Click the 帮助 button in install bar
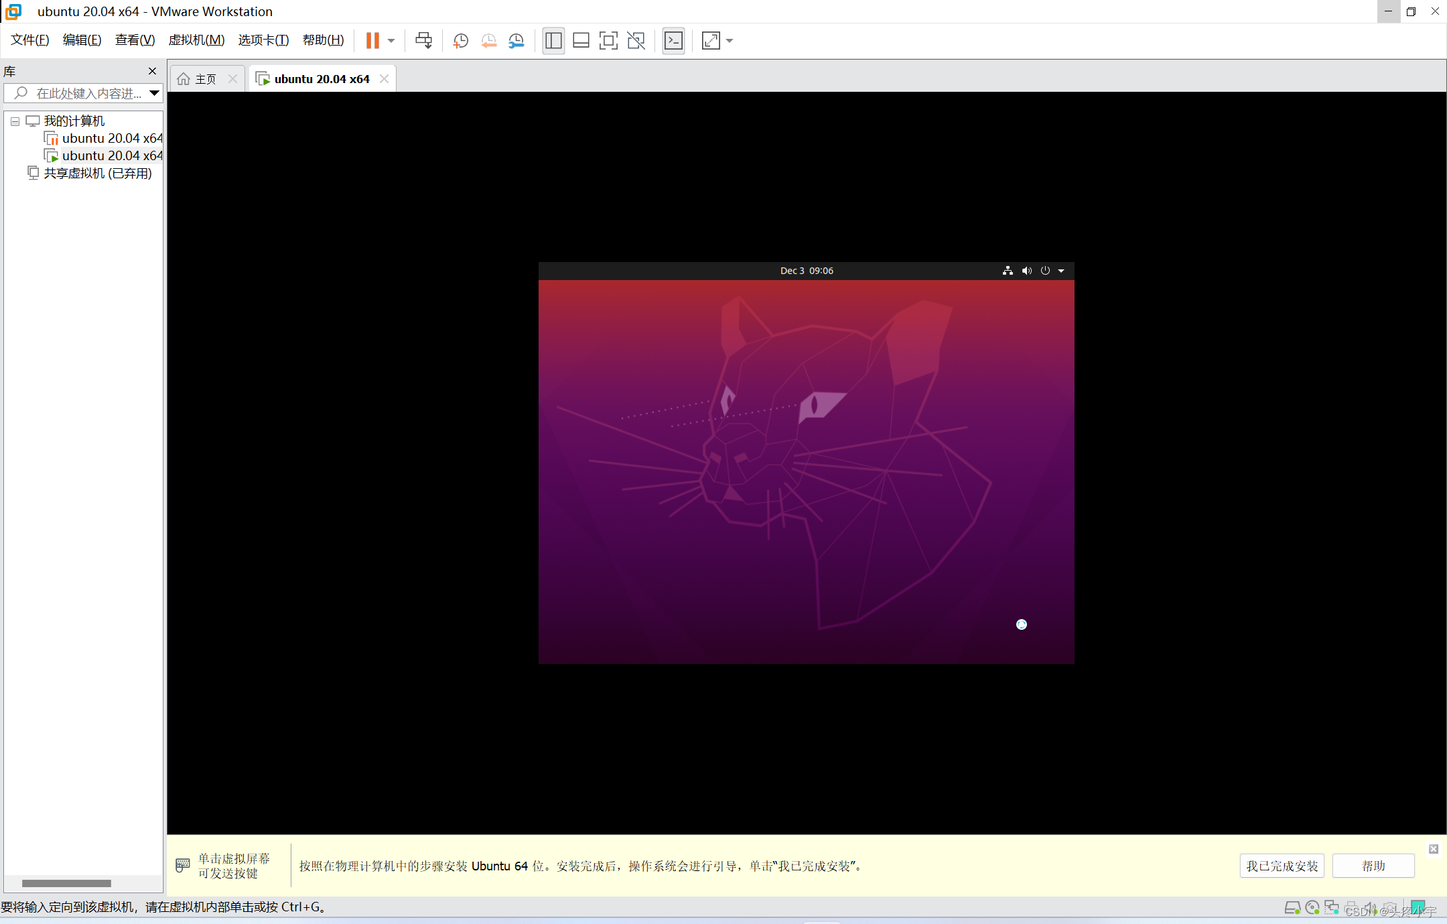 pyautogui.click(x=1373, y=866)
